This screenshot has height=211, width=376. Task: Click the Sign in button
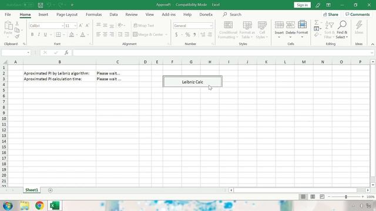pos(302,5)
